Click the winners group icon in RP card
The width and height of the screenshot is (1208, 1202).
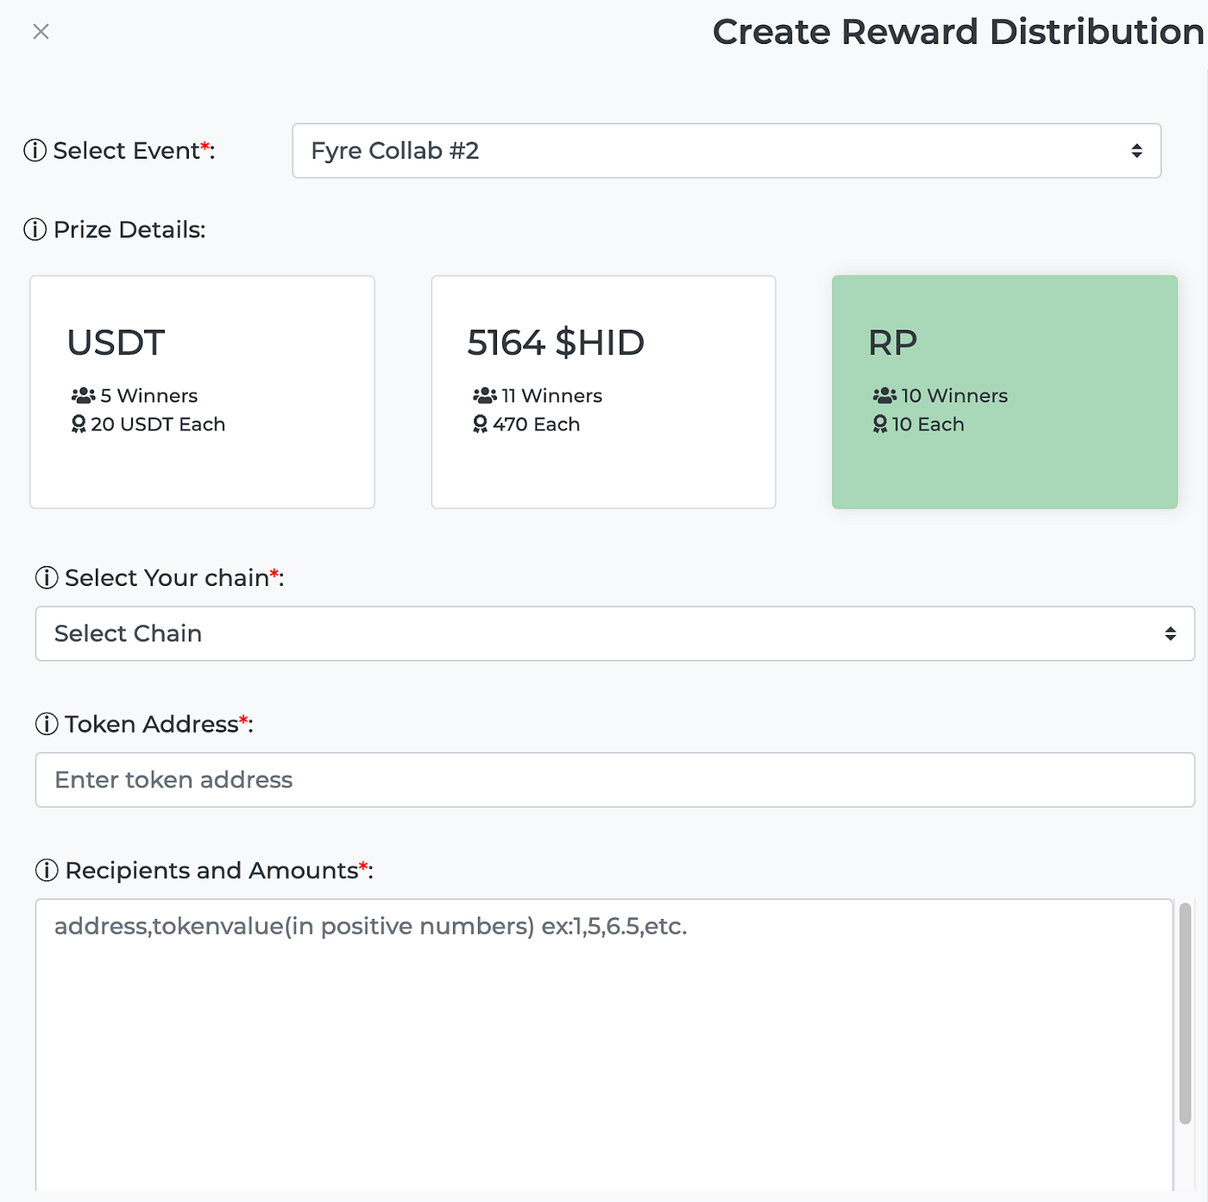884,396
